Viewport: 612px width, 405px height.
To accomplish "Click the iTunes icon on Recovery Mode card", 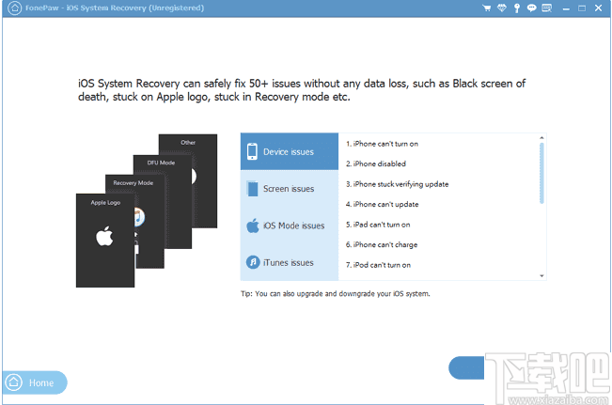I will pos(139,217).
